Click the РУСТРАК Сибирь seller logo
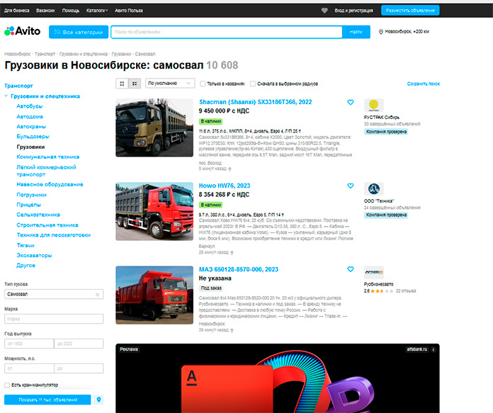This screenshot has height=413, width=493. [x=374, y=106]
